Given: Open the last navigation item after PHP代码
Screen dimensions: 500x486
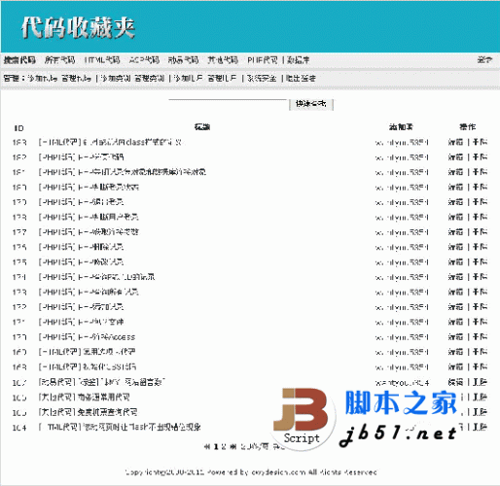Looking at the screenshot, I should pos(298,60).
